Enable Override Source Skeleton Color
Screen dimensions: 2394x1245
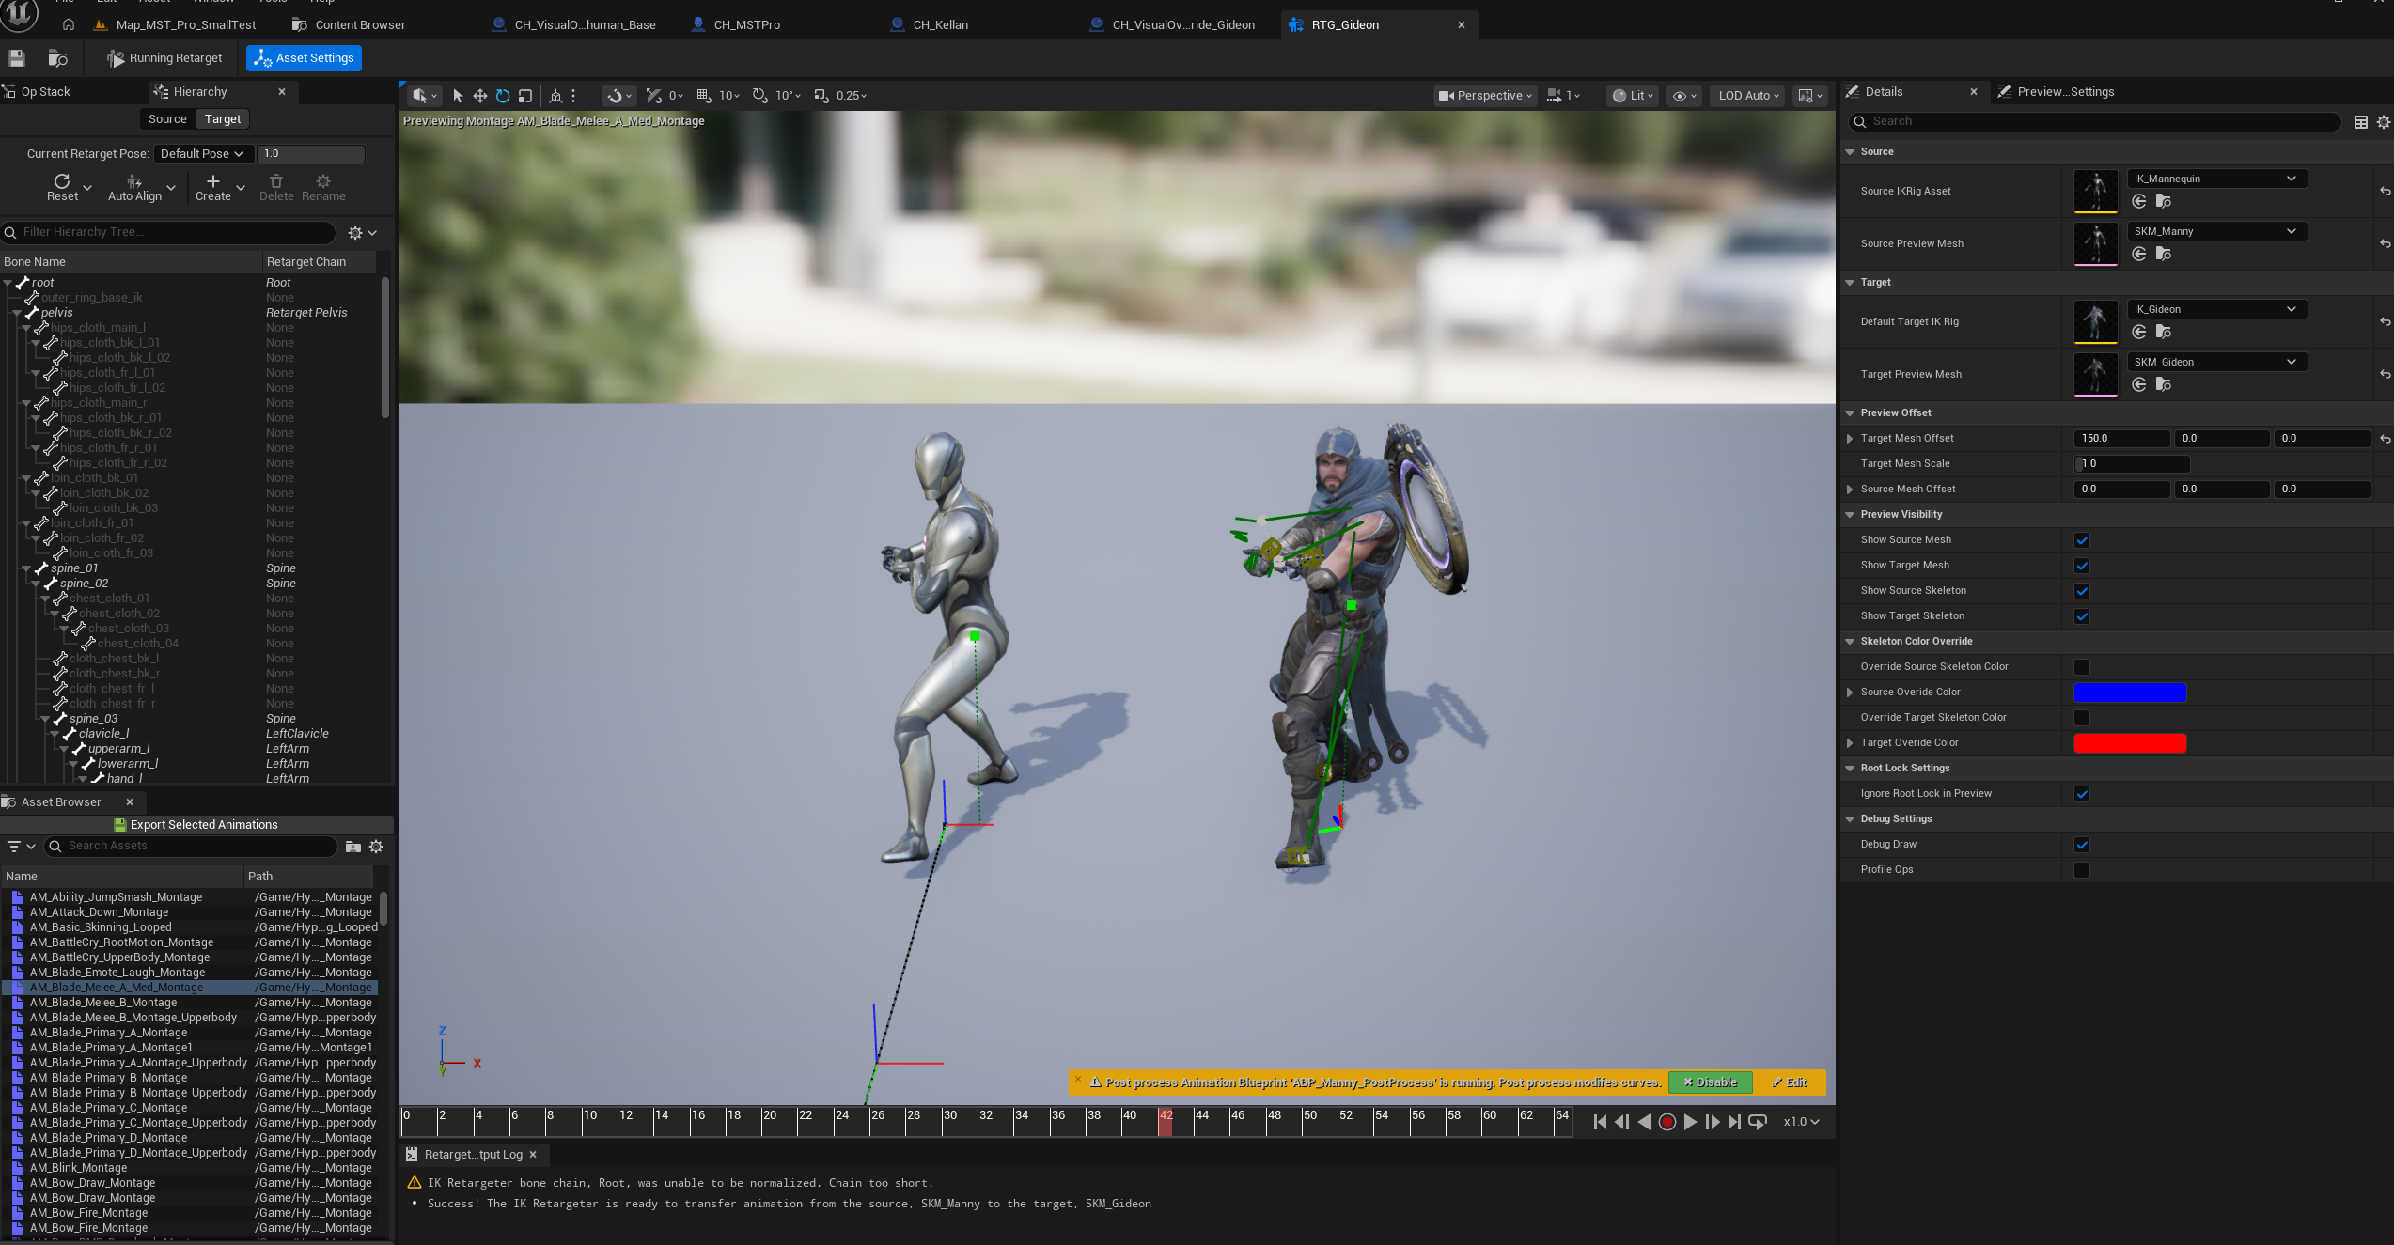tap(2082, 667)
